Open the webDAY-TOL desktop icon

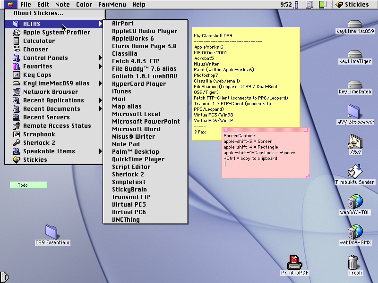point(354,201)
